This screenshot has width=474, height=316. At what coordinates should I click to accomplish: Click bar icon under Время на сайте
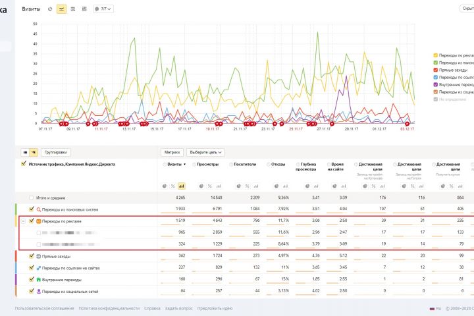point(344,186)
